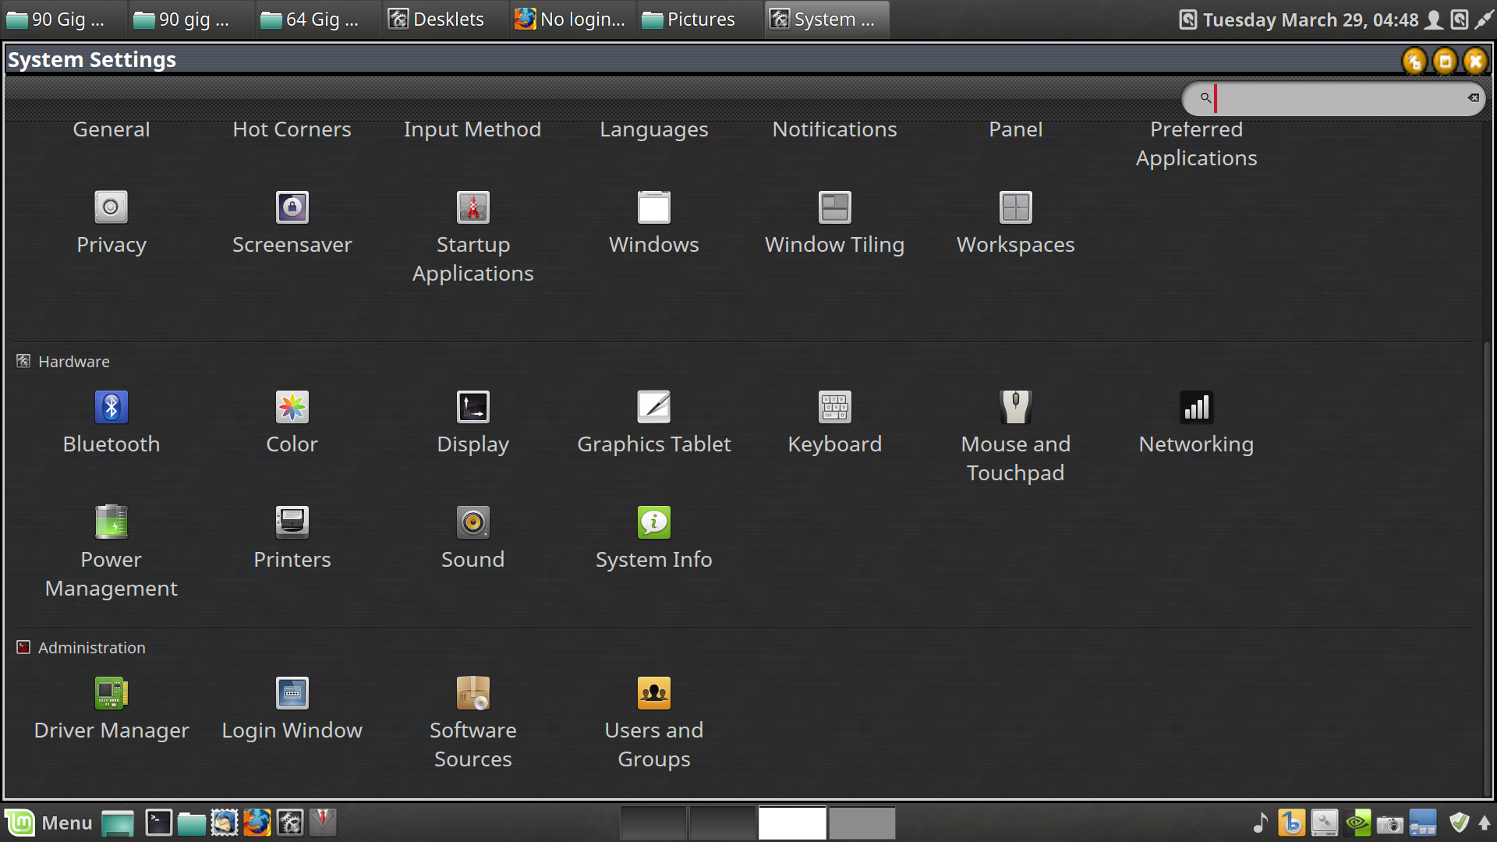This screenshot has height=842, width=1497.
Task: Open Login Window settings icon
Action: [292, 693]
